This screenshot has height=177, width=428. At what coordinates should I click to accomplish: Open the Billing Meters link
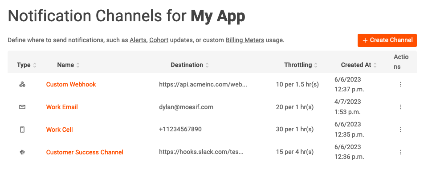click(245, 40)
